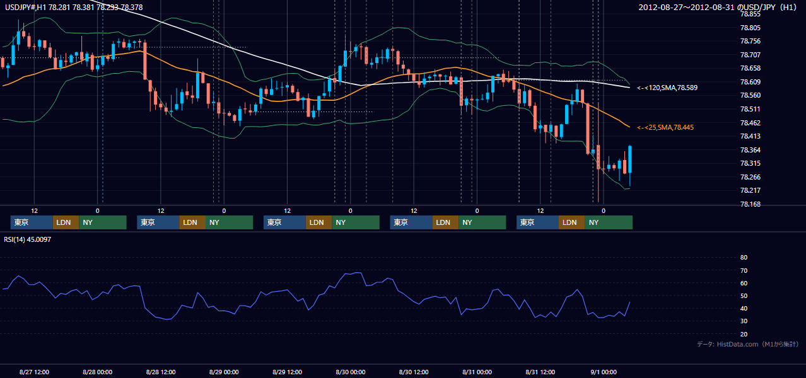Click the 8/28 00:00 time axis label
Image resolution: width=806 pixels, height=378 pixels.
97,372
